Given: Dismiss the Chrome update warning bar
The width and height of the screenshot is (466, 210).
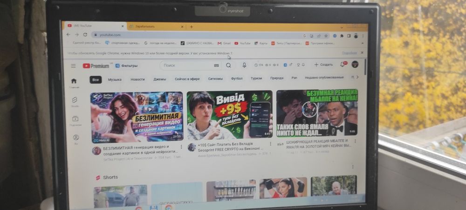Looking at the screenshot, I should click(x=362, y=53).
